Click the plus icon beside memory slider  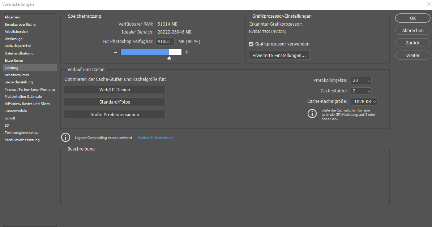[x=187, y=52]
